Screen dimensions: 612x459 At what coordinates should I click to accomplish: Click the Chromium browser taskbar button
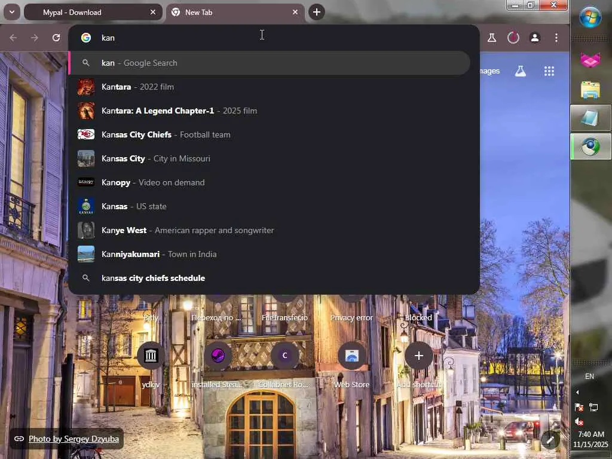coord(590,146)
